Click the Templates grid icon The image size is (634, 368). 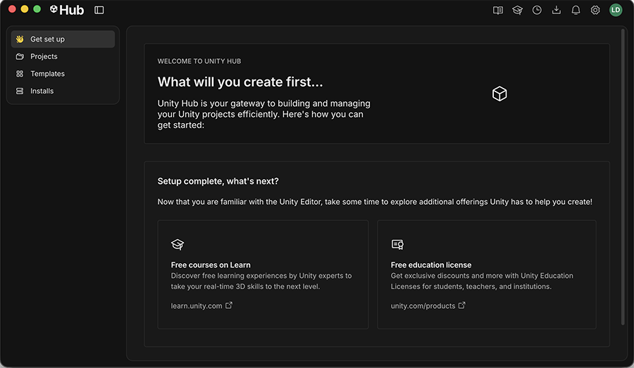pos(20,73)
